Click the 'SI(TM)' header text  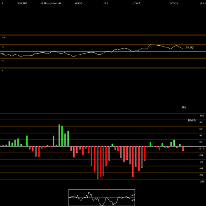click(x=78, y=3)
